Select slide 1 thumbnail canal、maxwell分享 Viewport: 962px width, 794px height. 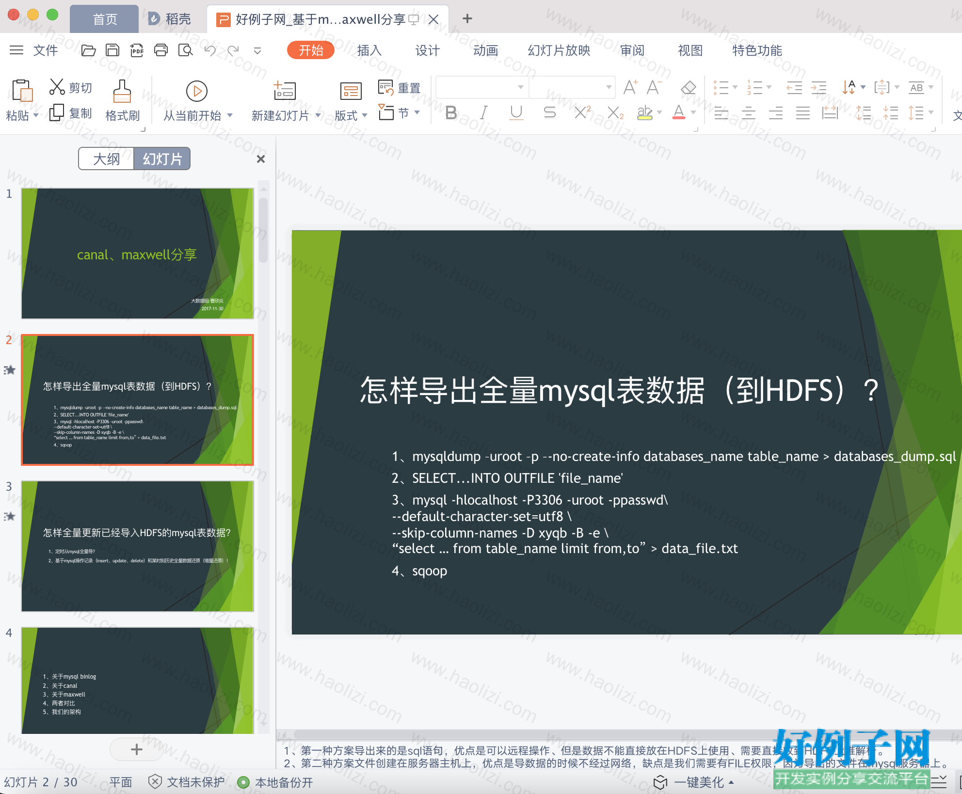tap(137, 253)
